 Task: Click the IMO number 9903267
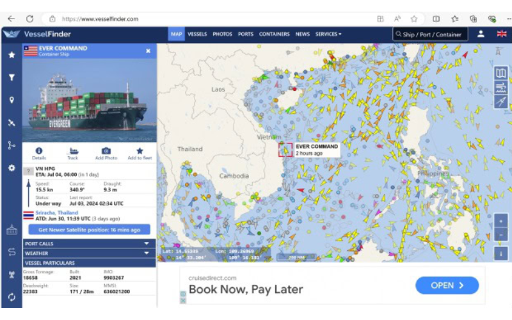pyautogui.click(x=114, y=278)
